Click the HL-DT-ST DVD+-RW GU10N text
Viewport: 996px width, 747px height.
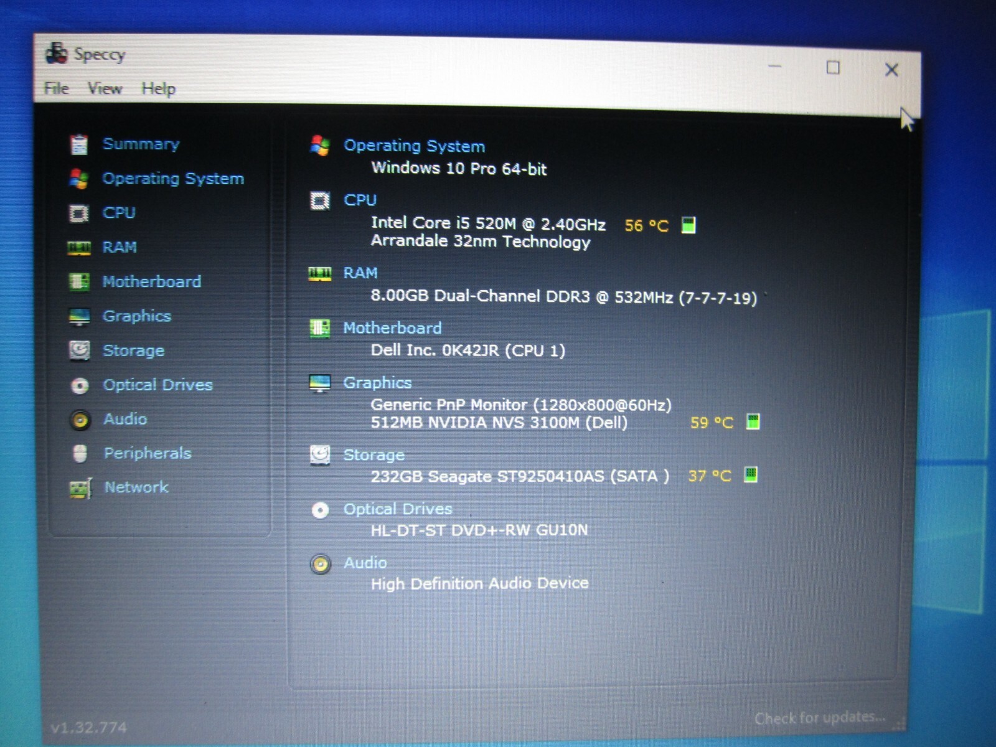pyautogui.click(x=479, y=530)
